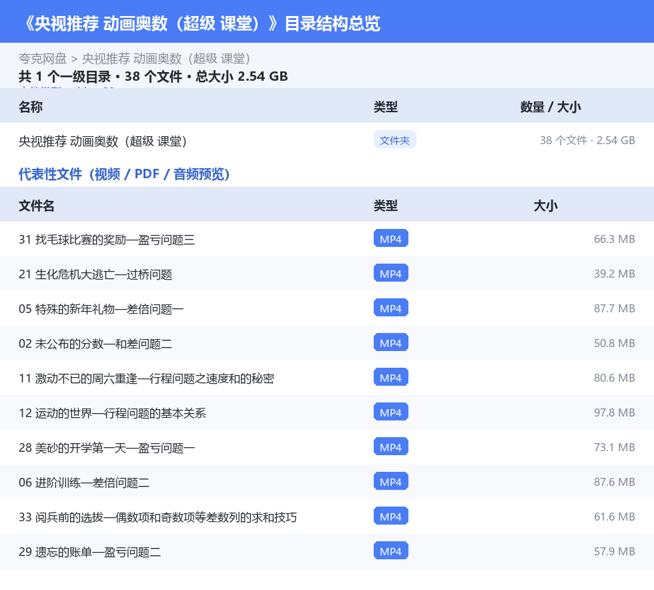Click the 大小 column header
Viewport: 654px width, 590px height.
coord(546,206)
